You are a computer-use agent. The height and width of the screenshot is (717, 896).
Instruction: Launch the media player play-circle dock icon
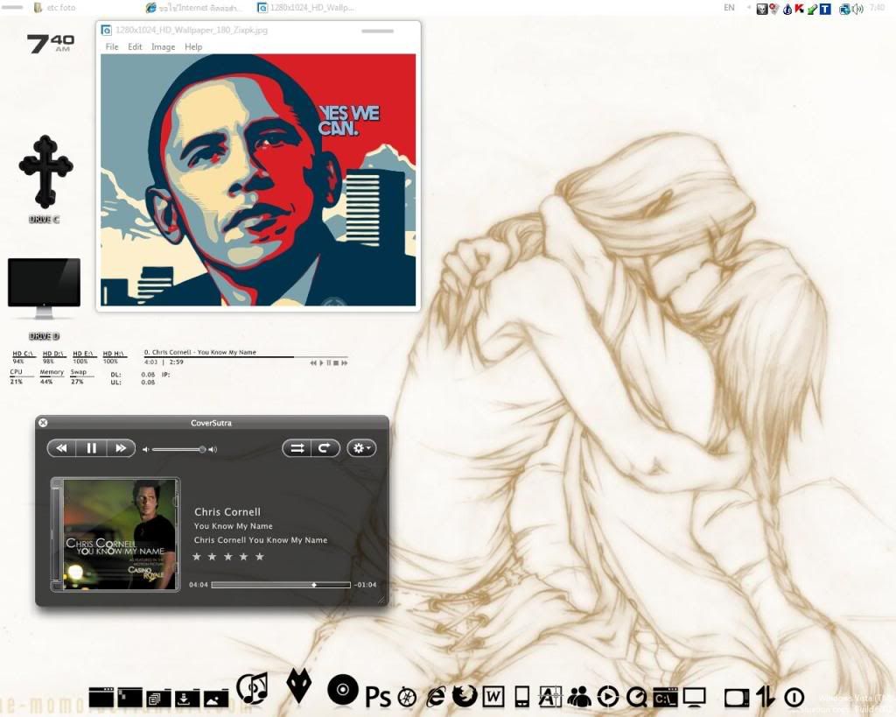click(x=607, y=696)
